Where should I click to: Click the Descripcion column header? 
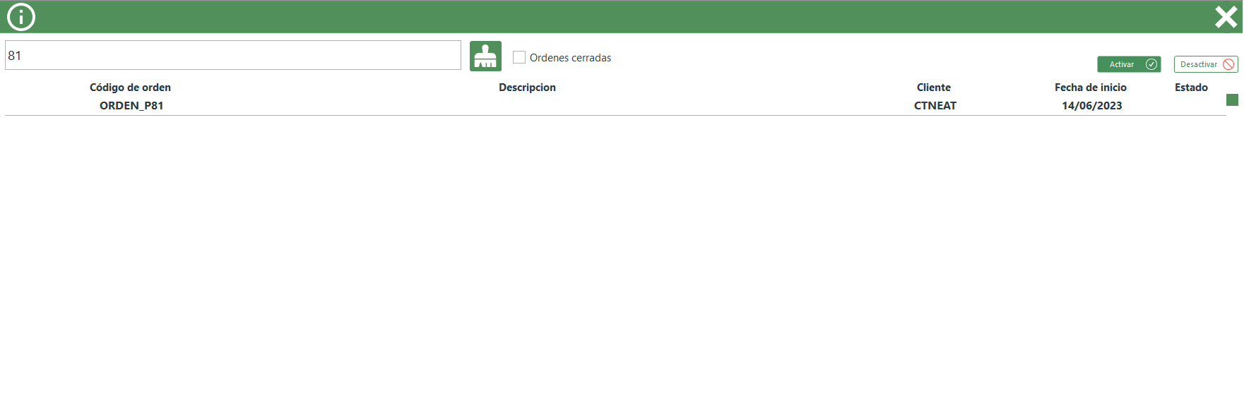(x=527, y=88)
